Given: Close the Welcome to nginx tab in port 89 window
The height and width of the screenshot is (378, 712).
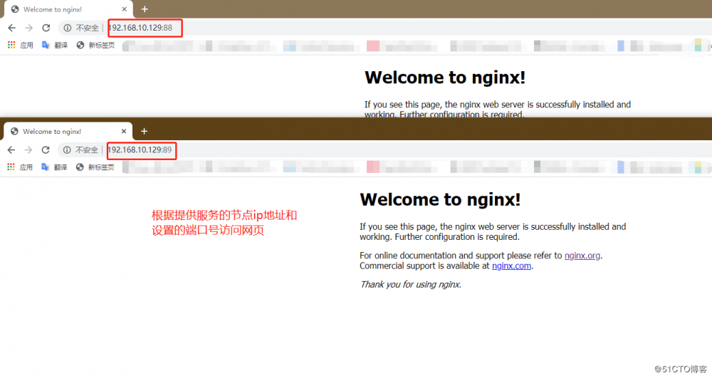Looking at the screenshot, I should pyautogui.click(x=123, y=131).
